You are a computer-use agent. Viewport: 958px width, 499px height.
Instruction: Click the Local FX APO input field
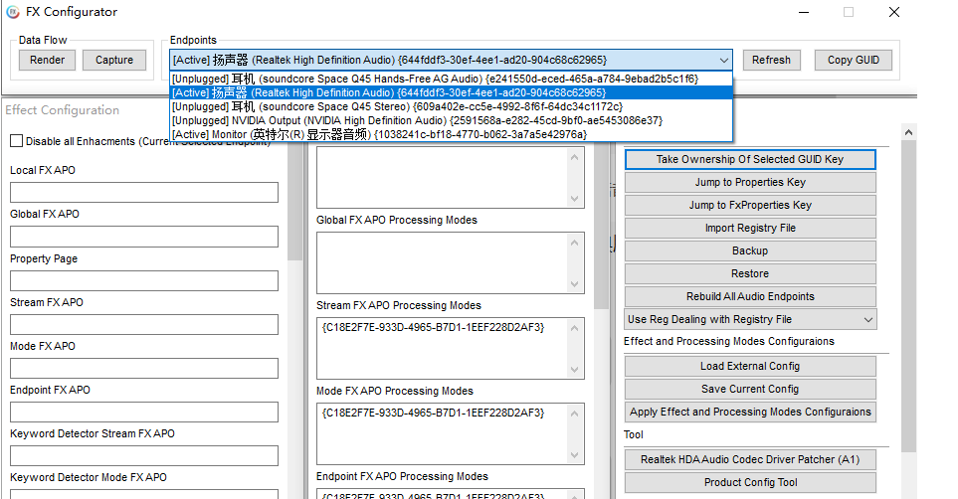143,192
